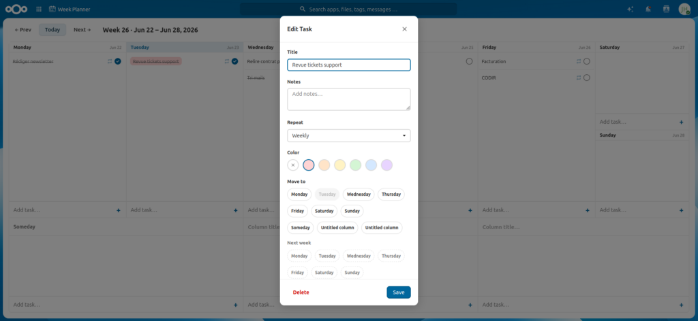
Task: Move task to Someday
Action: tap(300, 228)
